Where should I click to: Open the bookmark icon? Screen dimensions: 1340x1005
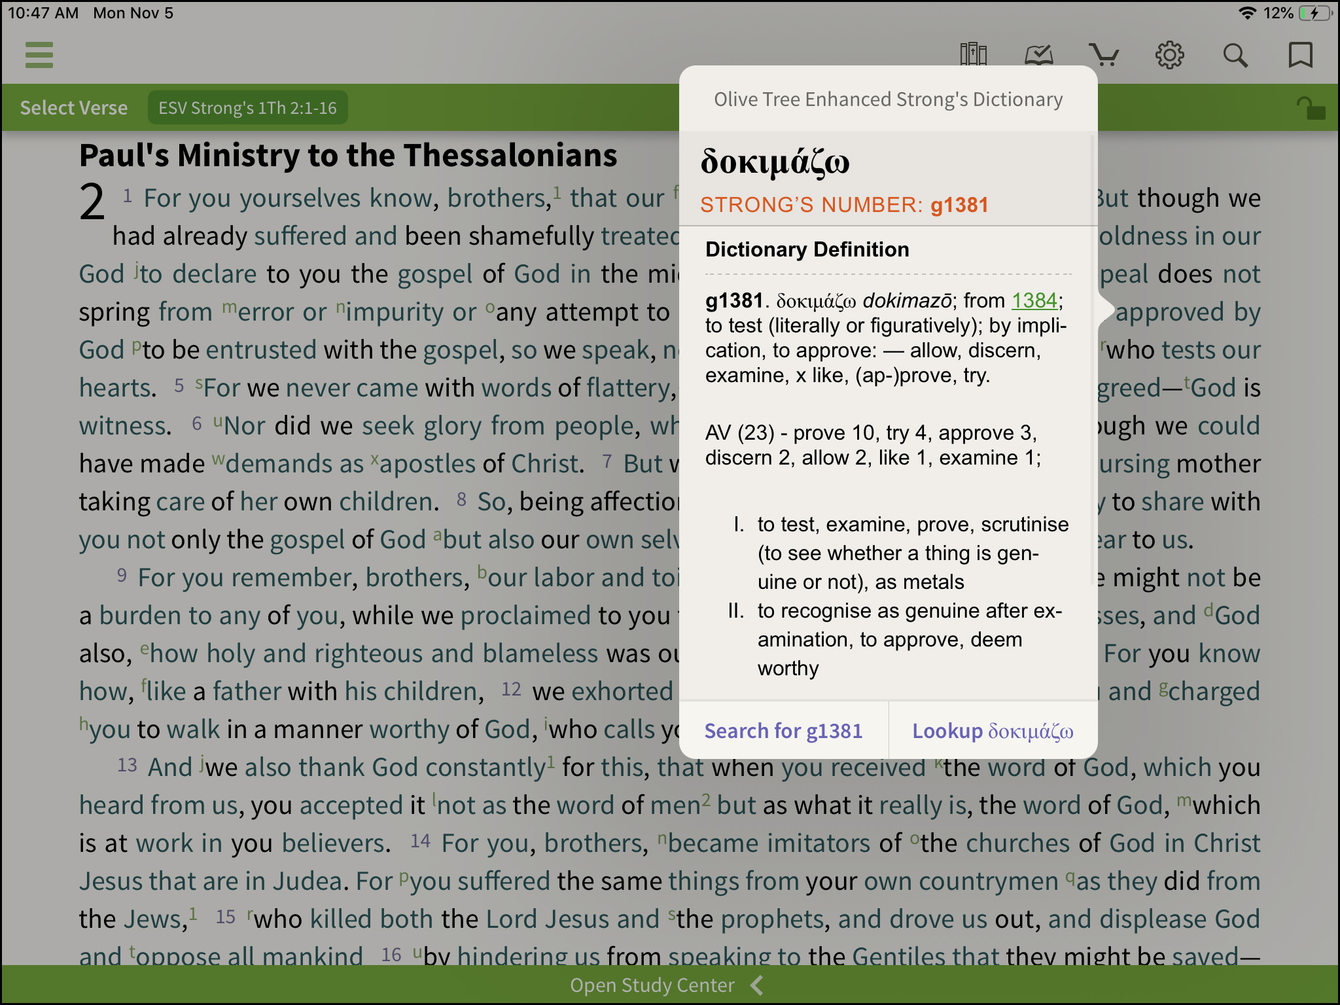coord(1300,54)
